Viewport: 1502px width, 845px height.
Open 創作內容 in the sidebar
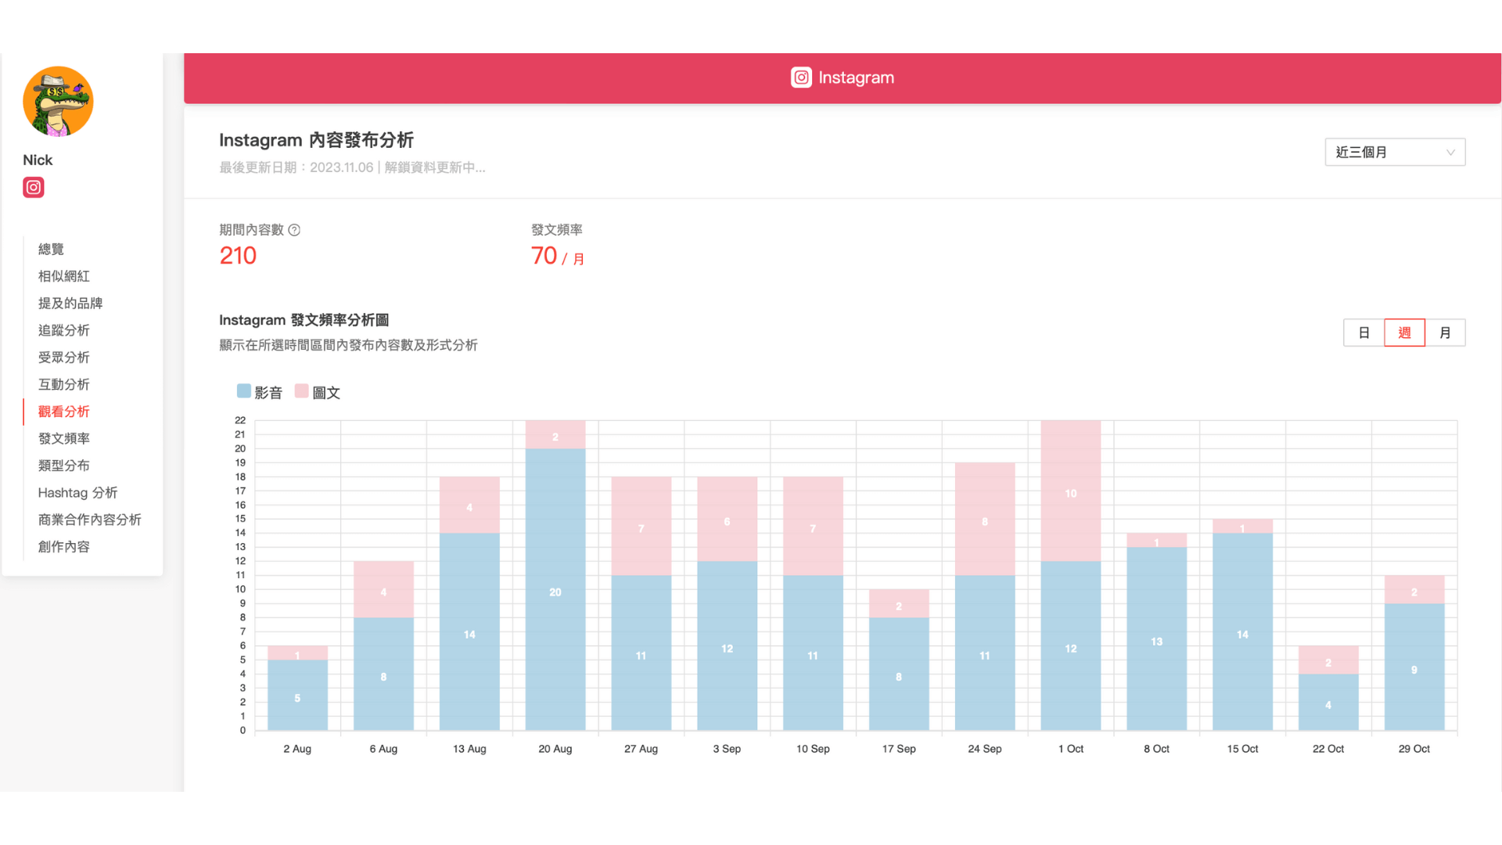click(x=64, y=547)
